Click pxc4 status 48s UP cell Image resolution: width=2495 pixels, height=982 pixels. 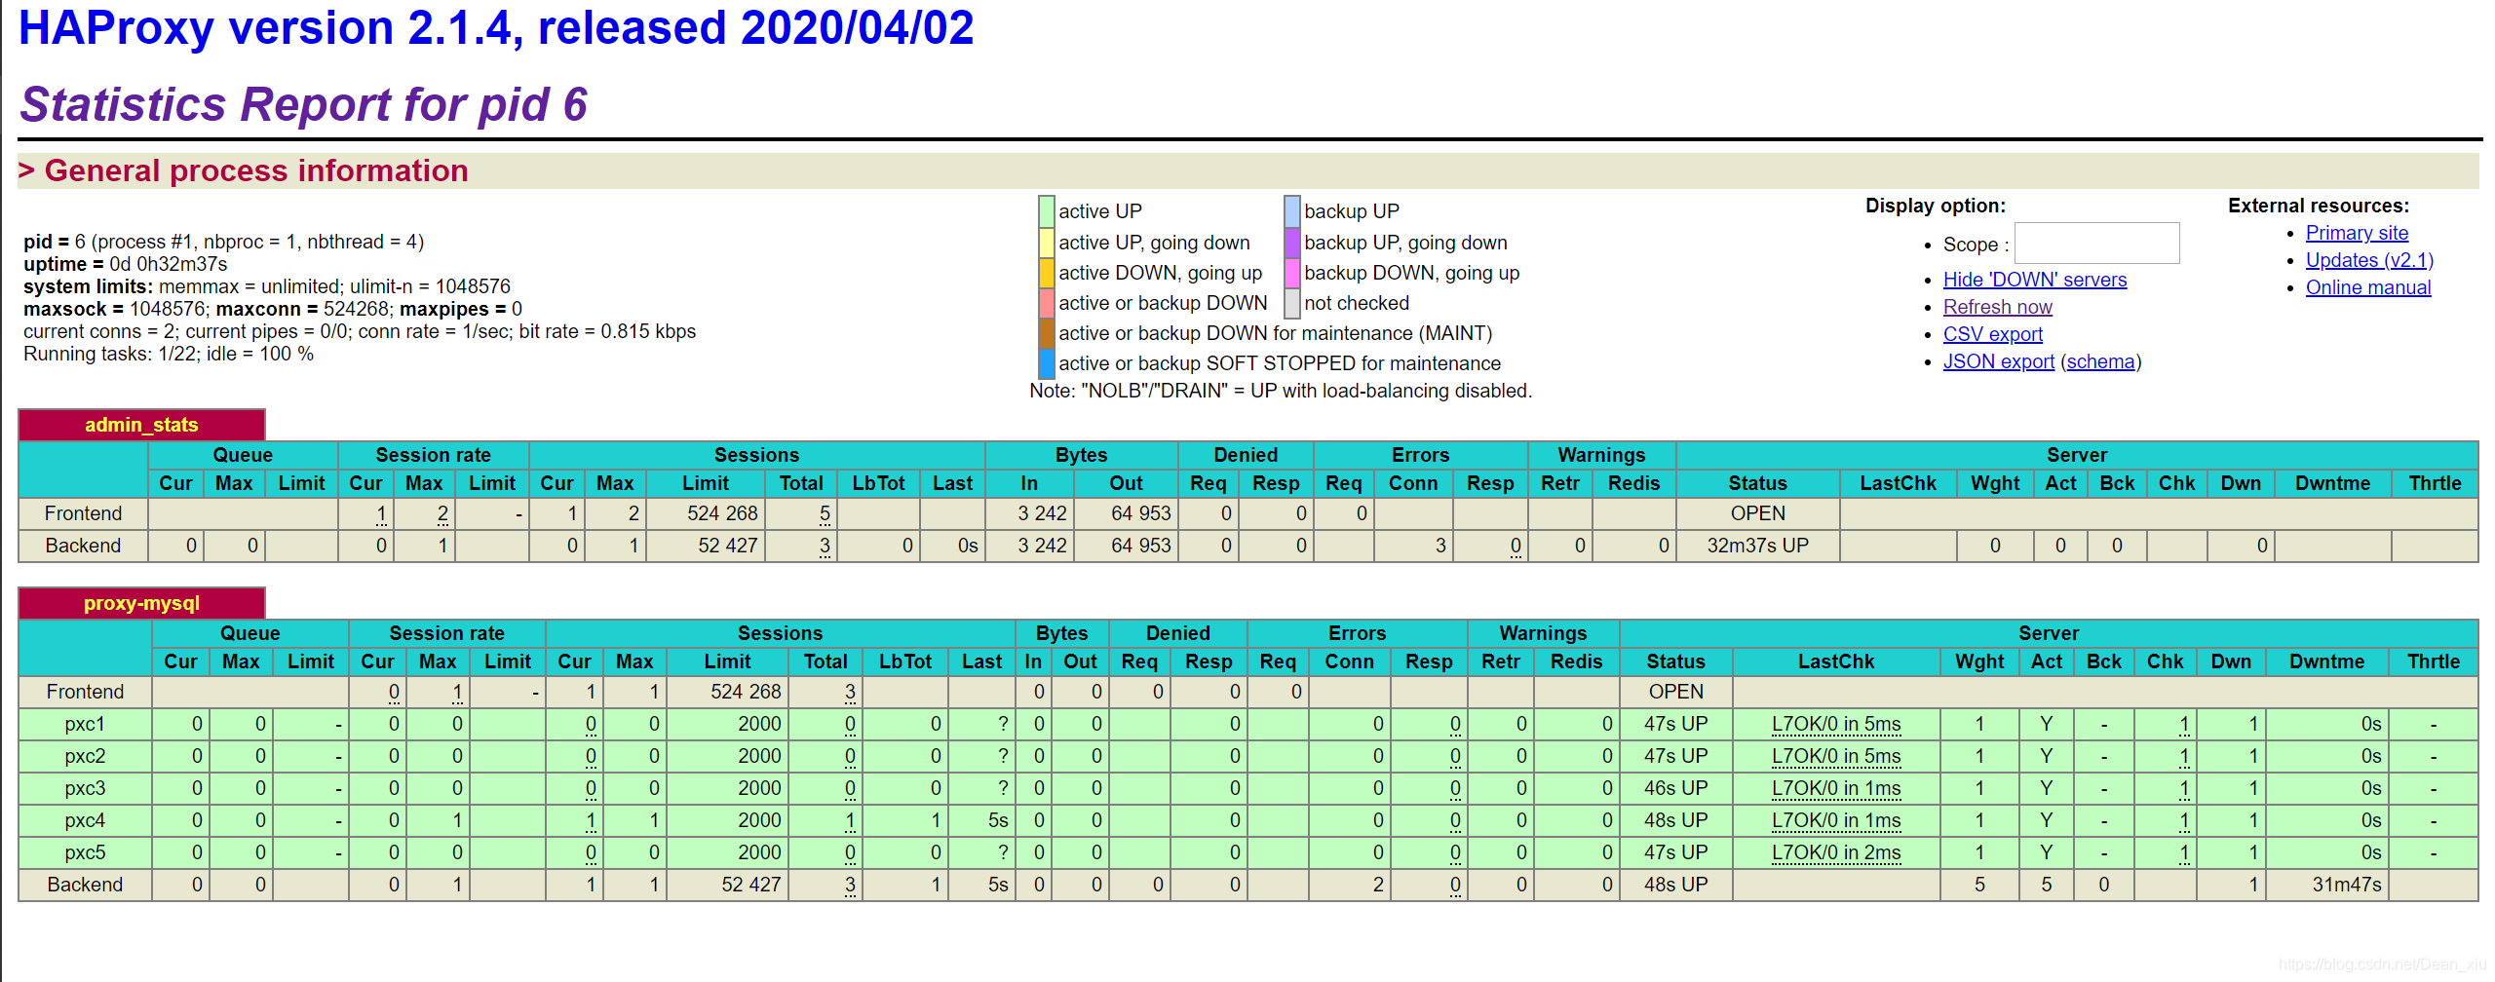click(1675, 820)
